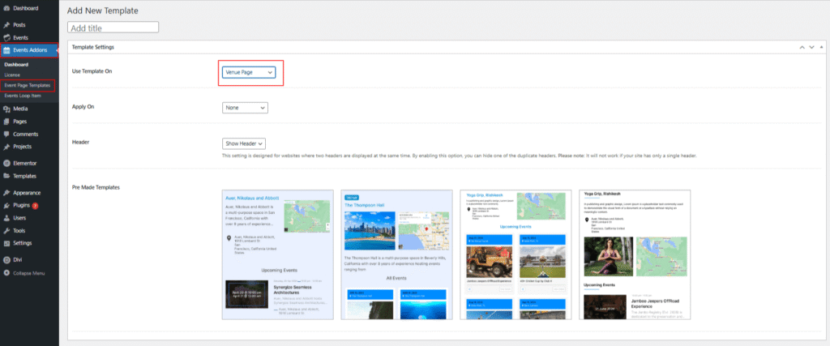This screenshot has width=830, height=346.
Task: Go to the Licence submenu link
Action: [12, 75]
